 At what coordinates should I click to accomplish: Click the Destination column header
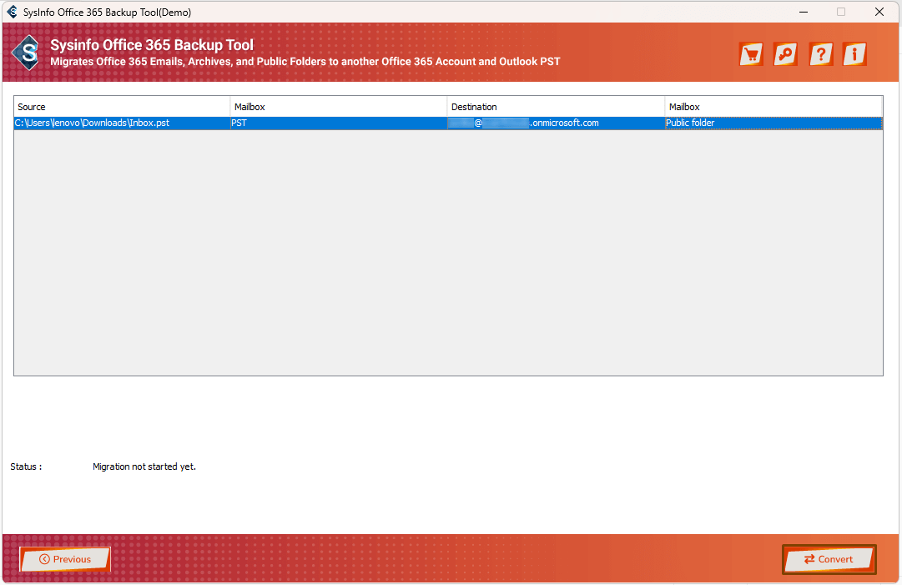pyautogui.click(x=556, y=107)
